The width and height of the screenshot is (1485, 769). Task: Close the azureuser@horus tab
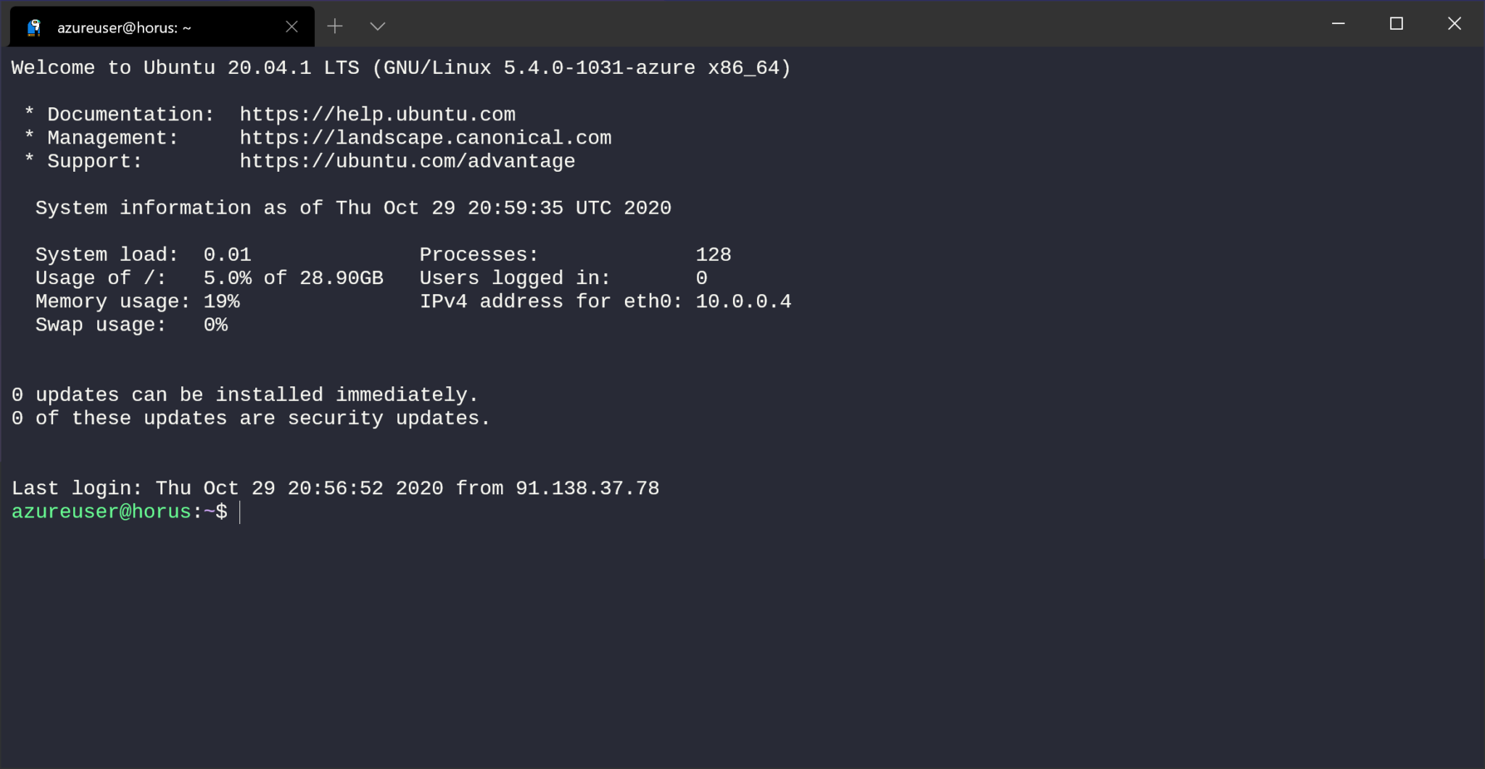pyautogui.click(x=292, y=26)
